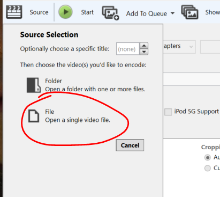Select the first Cropping radio button
220x197 pixels.
[208, 157]
